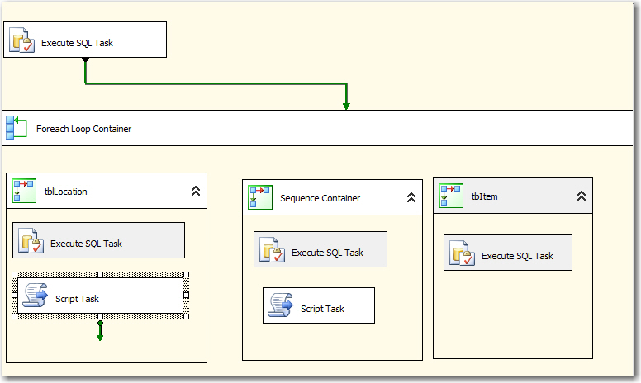Click the tblLocation sequence container icon
This screenshot has height=383, width=641.
[x=24, y=191]
